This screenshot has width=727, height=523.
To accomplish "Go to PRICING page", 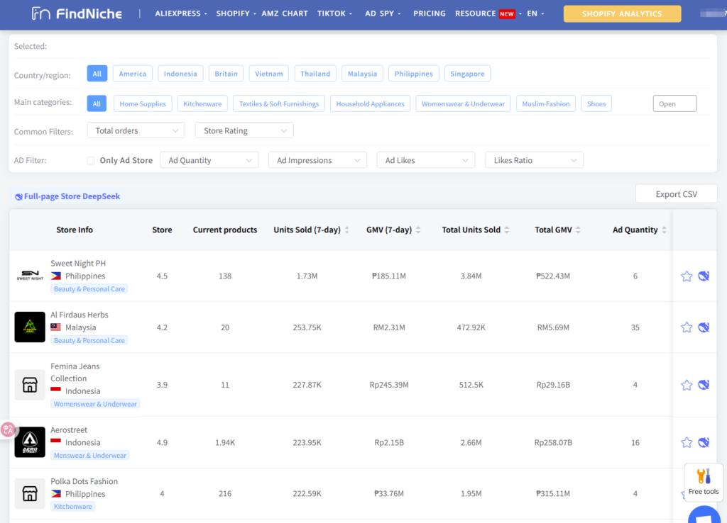I will click(430, 13).
